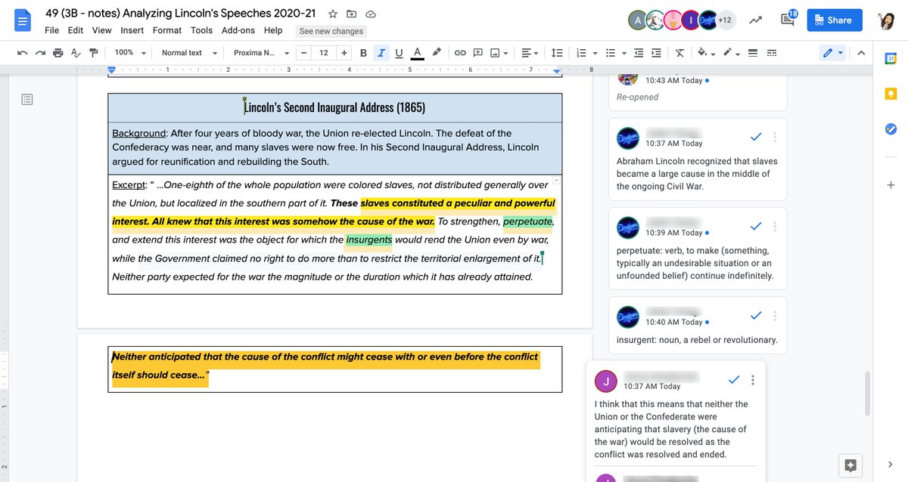Resolve the perpetuate definition comment
The image size is (908, 482).
[x=755, y=226]
